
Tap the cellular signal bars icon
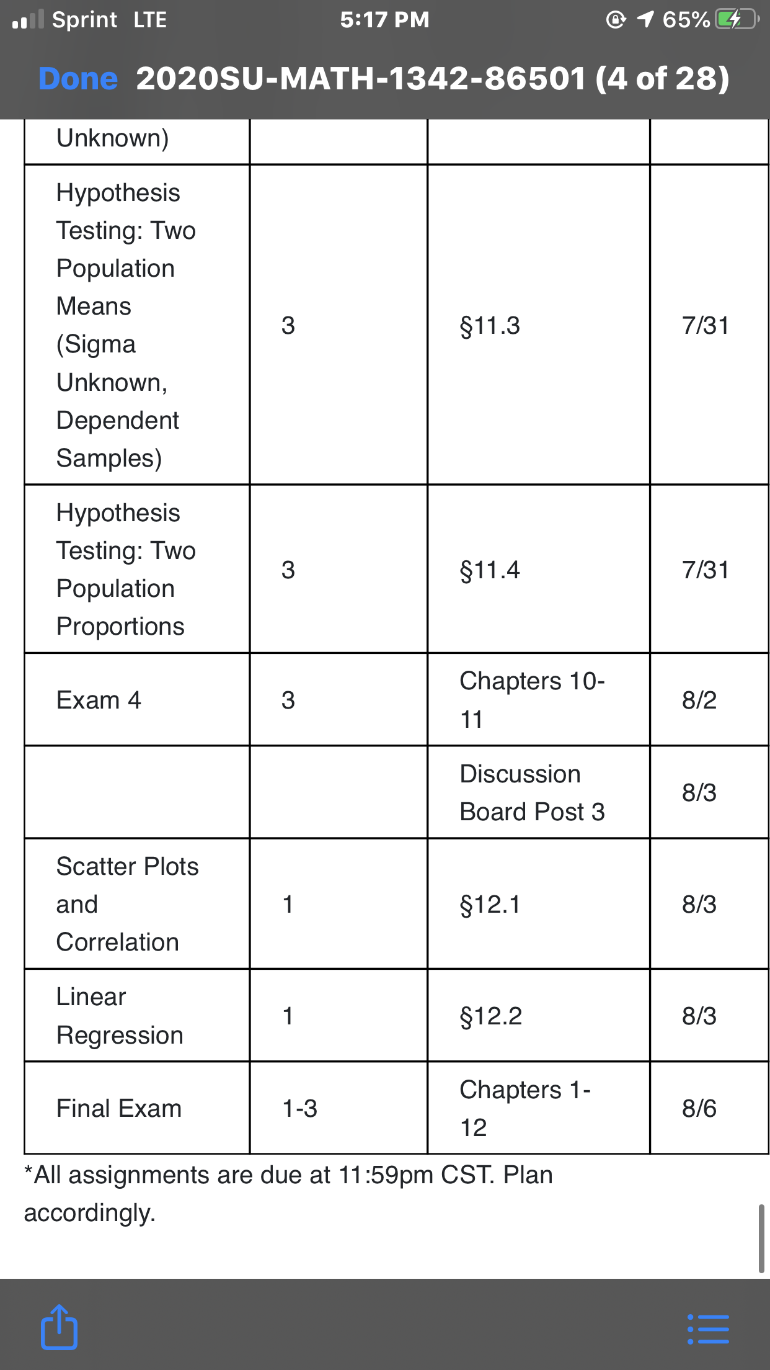pyautogui.click(x=28, y=20)
